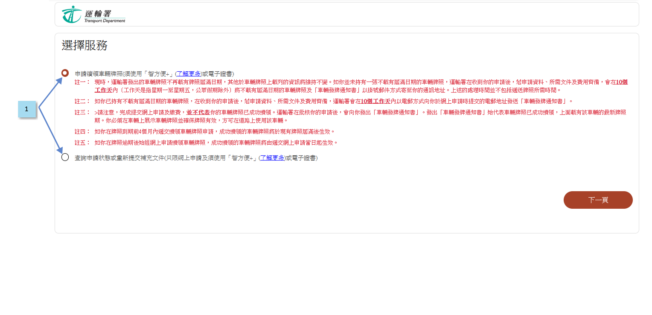
Task: Click the 註二 note label
Action: [82, 101]
